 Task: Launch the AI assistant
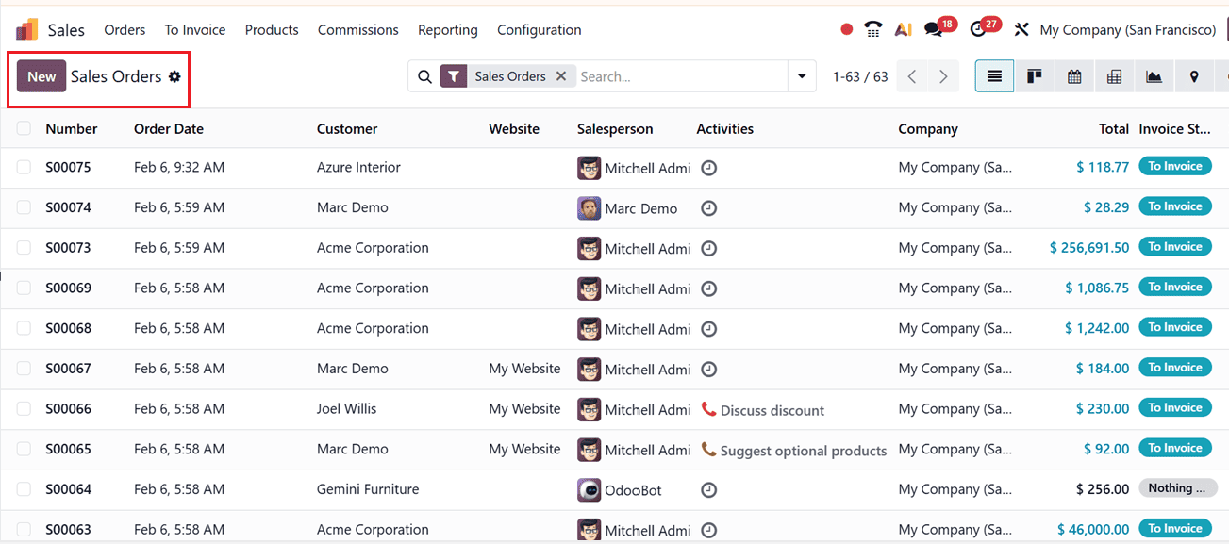(x=903, y=29)
